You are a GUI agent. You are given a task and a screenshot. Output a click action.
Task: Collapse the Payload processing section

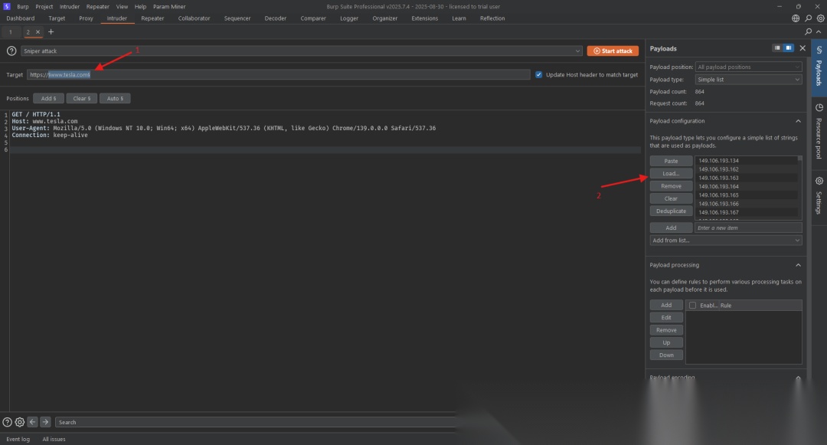(798, 265)
